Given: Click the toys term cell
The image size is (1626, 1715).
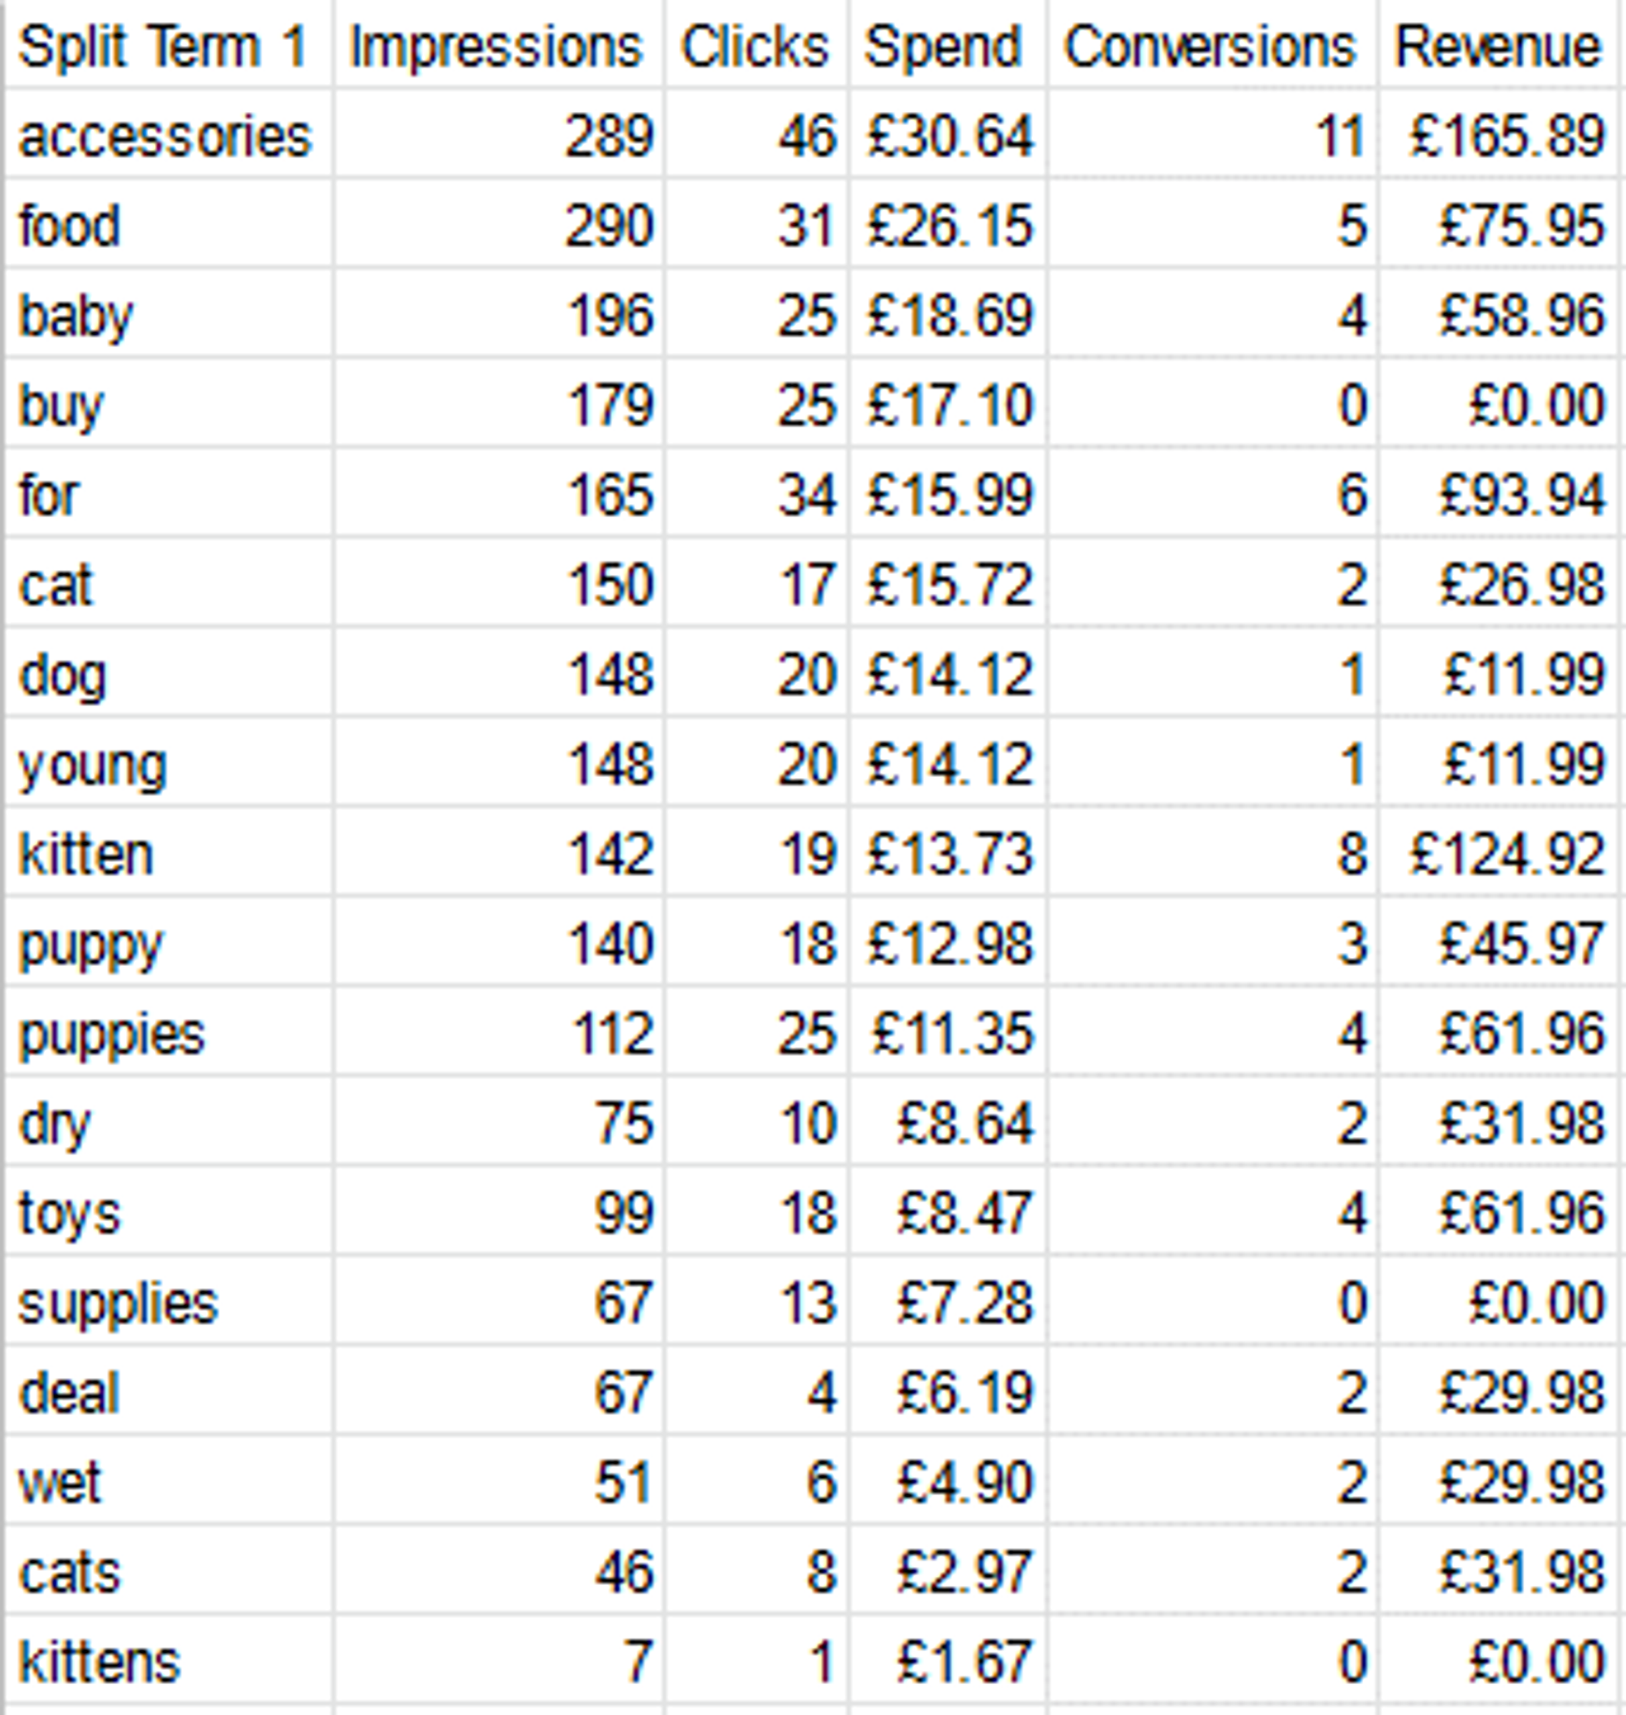Looking at the screenshot, I should [168, 1212].
